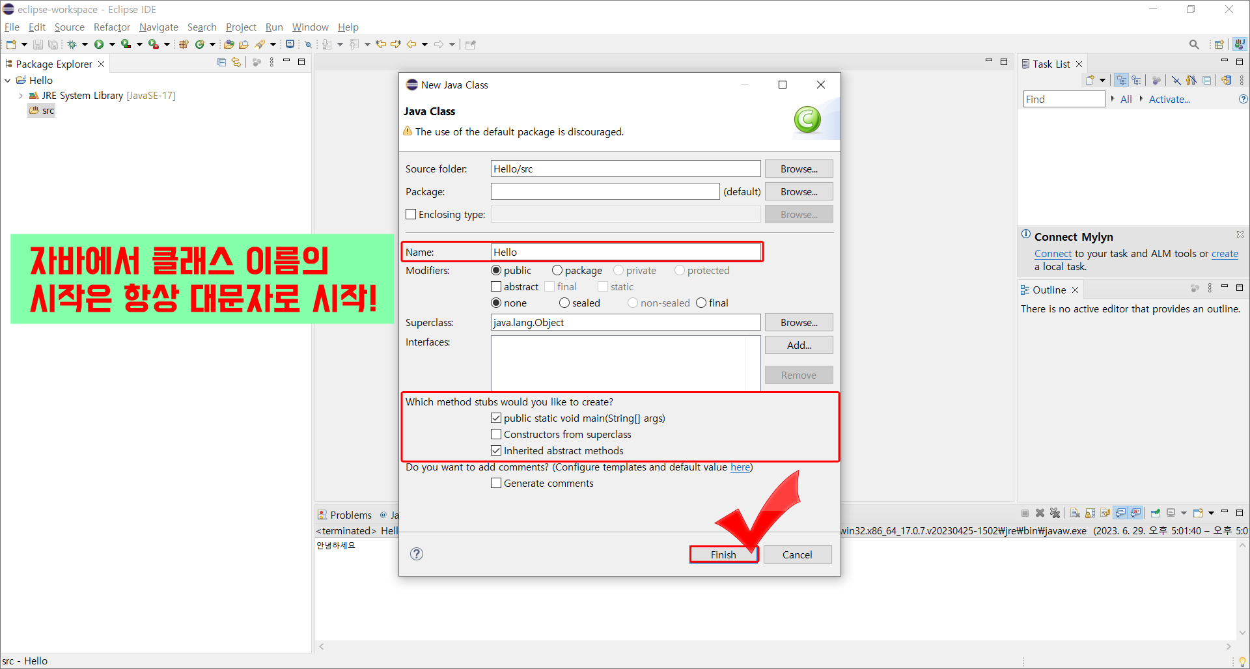Click Browse next to Superclass
Viewport: 1250px width, 669px height.
[799, 322]
